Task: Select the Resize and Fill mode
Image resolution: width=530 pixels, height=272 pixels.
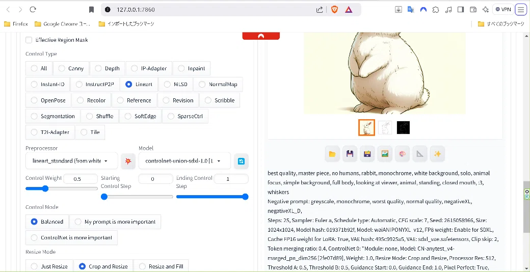Action: 161,266
